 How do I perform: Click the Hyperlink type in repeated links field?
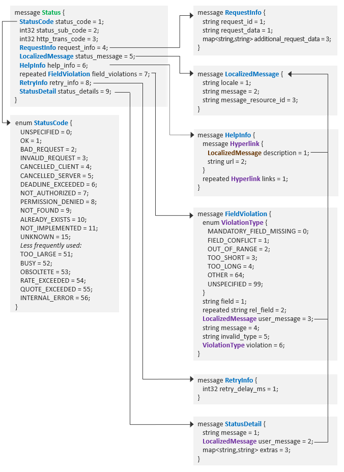[246, 179]
